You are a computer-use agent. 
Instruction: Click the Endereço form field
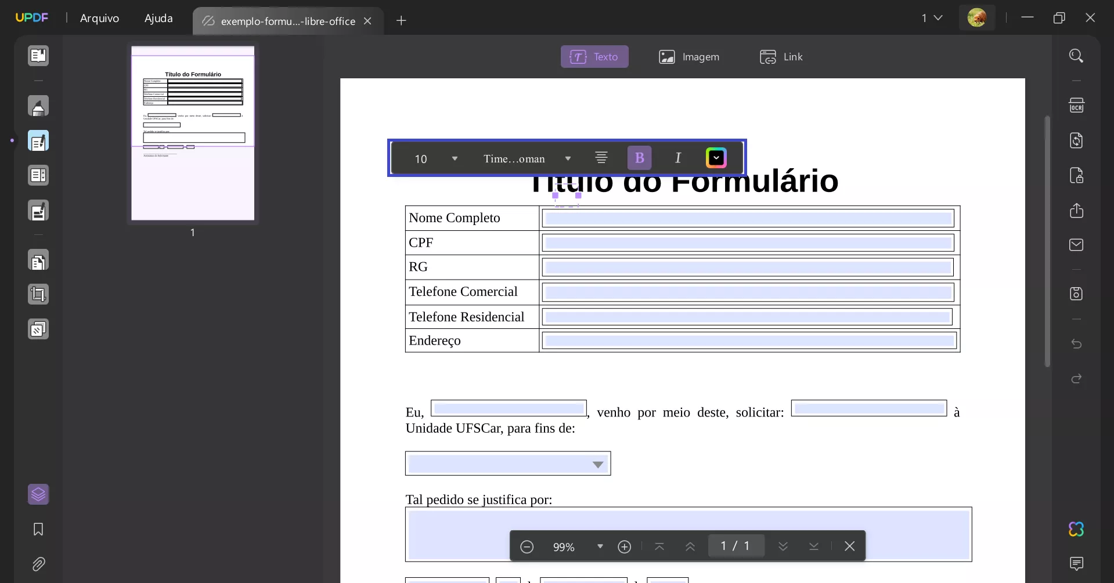(x=749, y=341)
